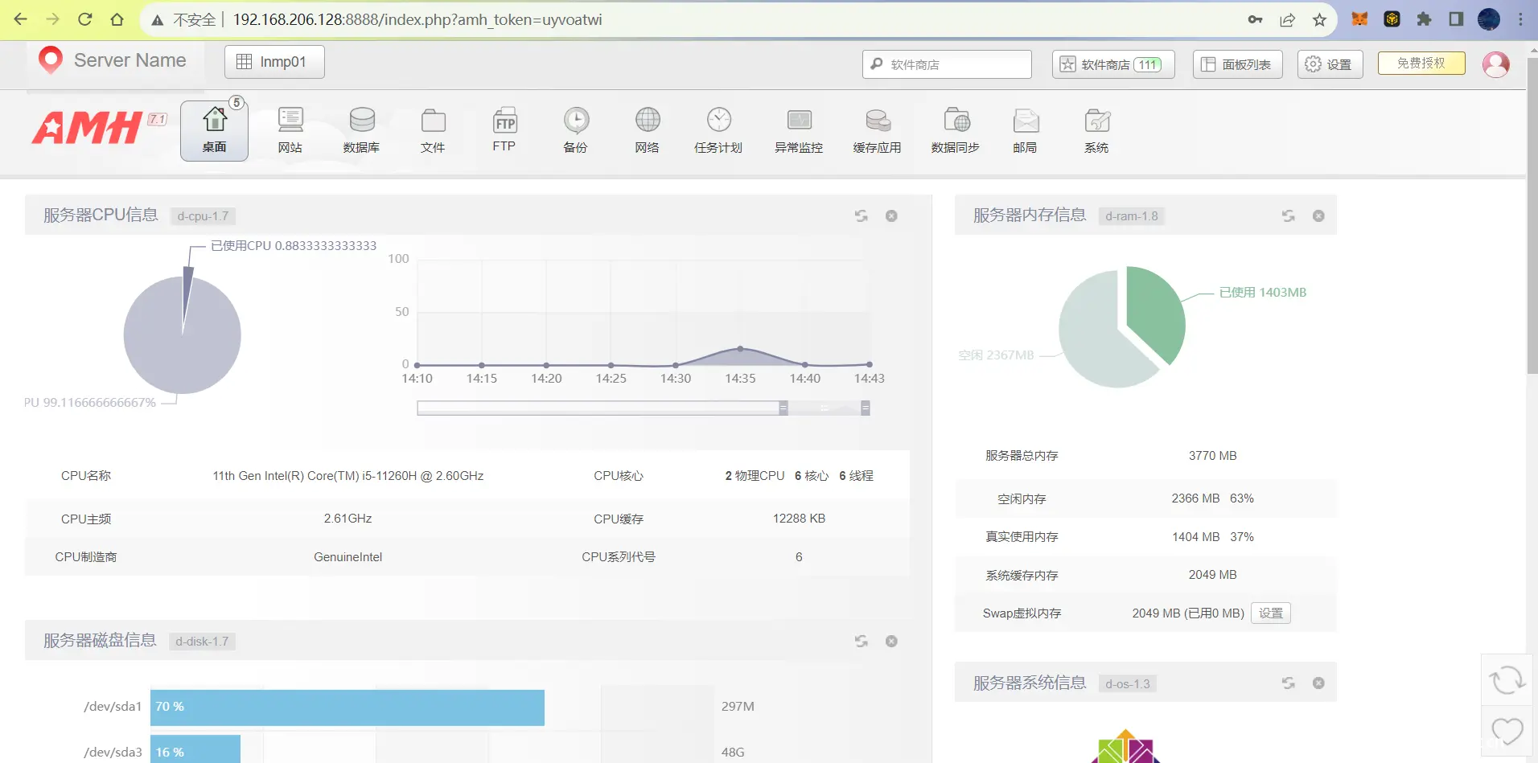
Task: Click the 系统缓存内存 row label
Action: pyautogui.click(x=1022, y=575)
